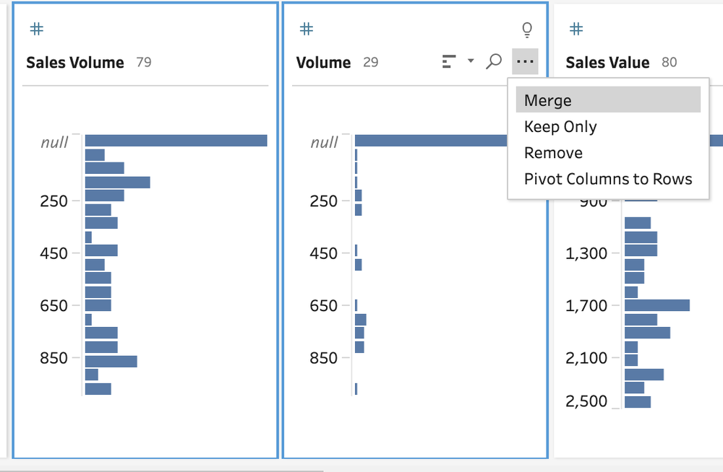Screen dimensions: 723x472
Task: Choose Remove from the context menu
Action: [608, 152]
